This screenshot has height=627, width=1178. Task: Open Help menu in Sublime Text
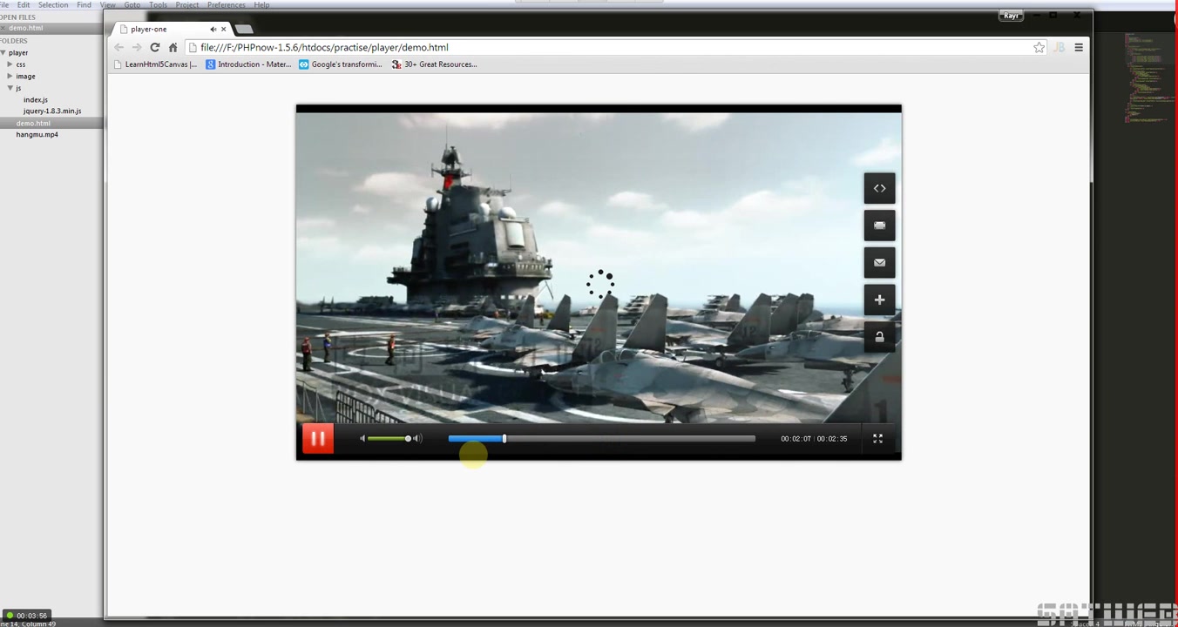pos(261,4)
